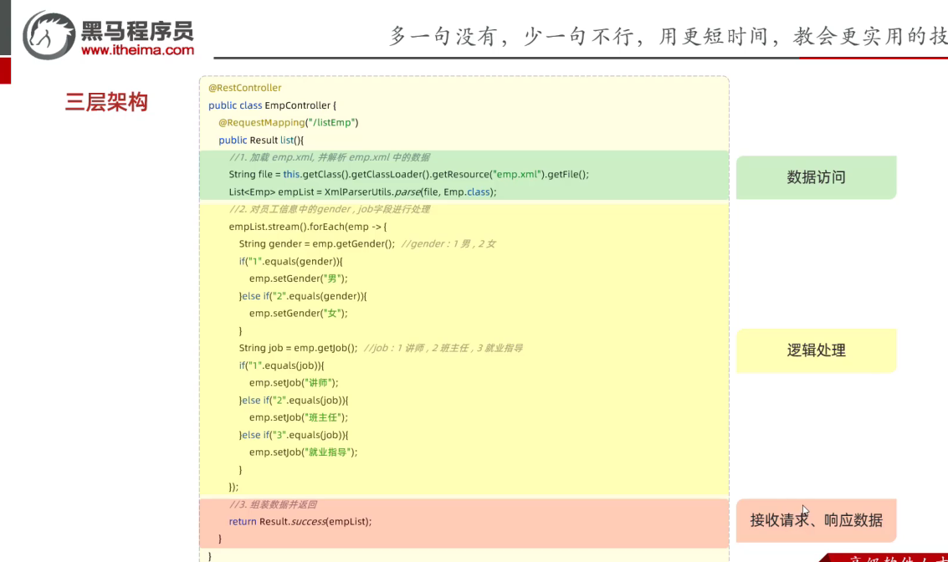Click the 黑马程序员 brand name
The height and width of the screenshot is (562, 948).
[137, 30]
